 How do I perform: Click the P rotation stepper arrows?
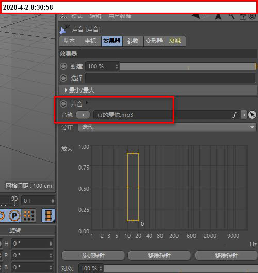click(51, 255)
